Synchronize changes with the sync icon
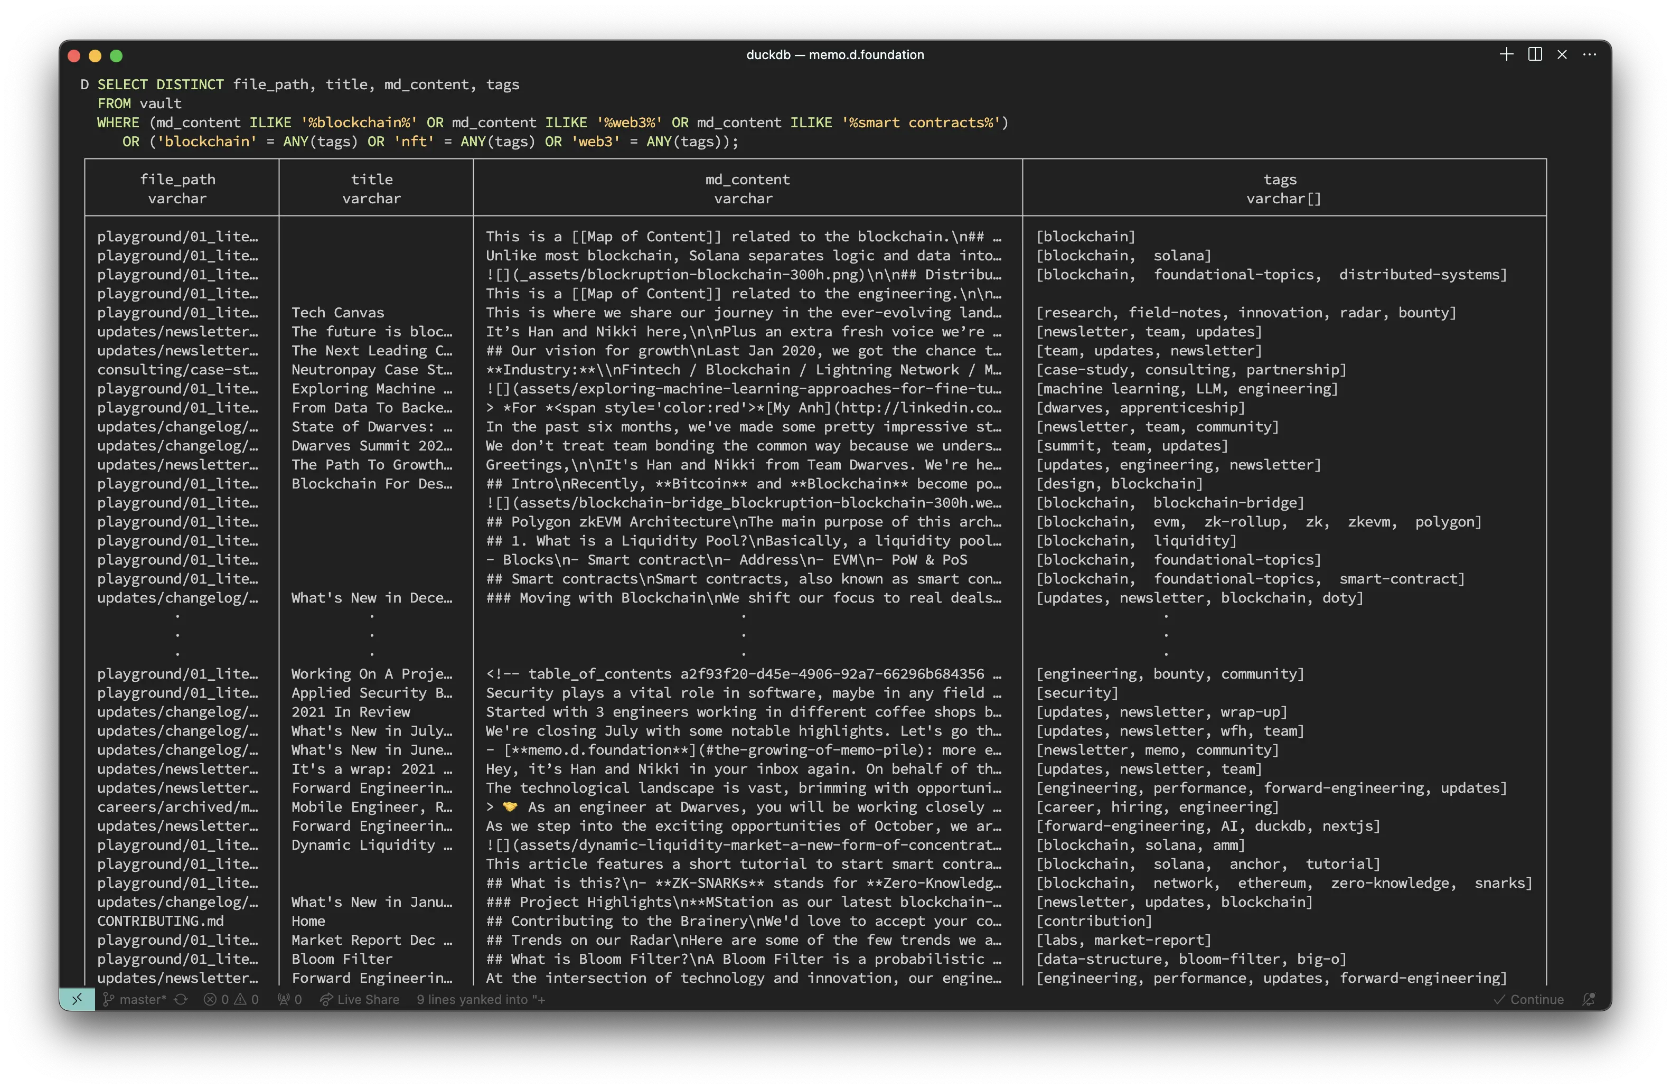 pyautogui.click(x=181, y=999)
